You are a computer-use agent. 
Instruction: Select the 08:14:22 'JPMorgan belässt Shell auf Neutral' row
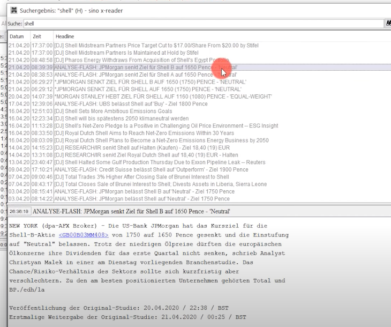199,199
